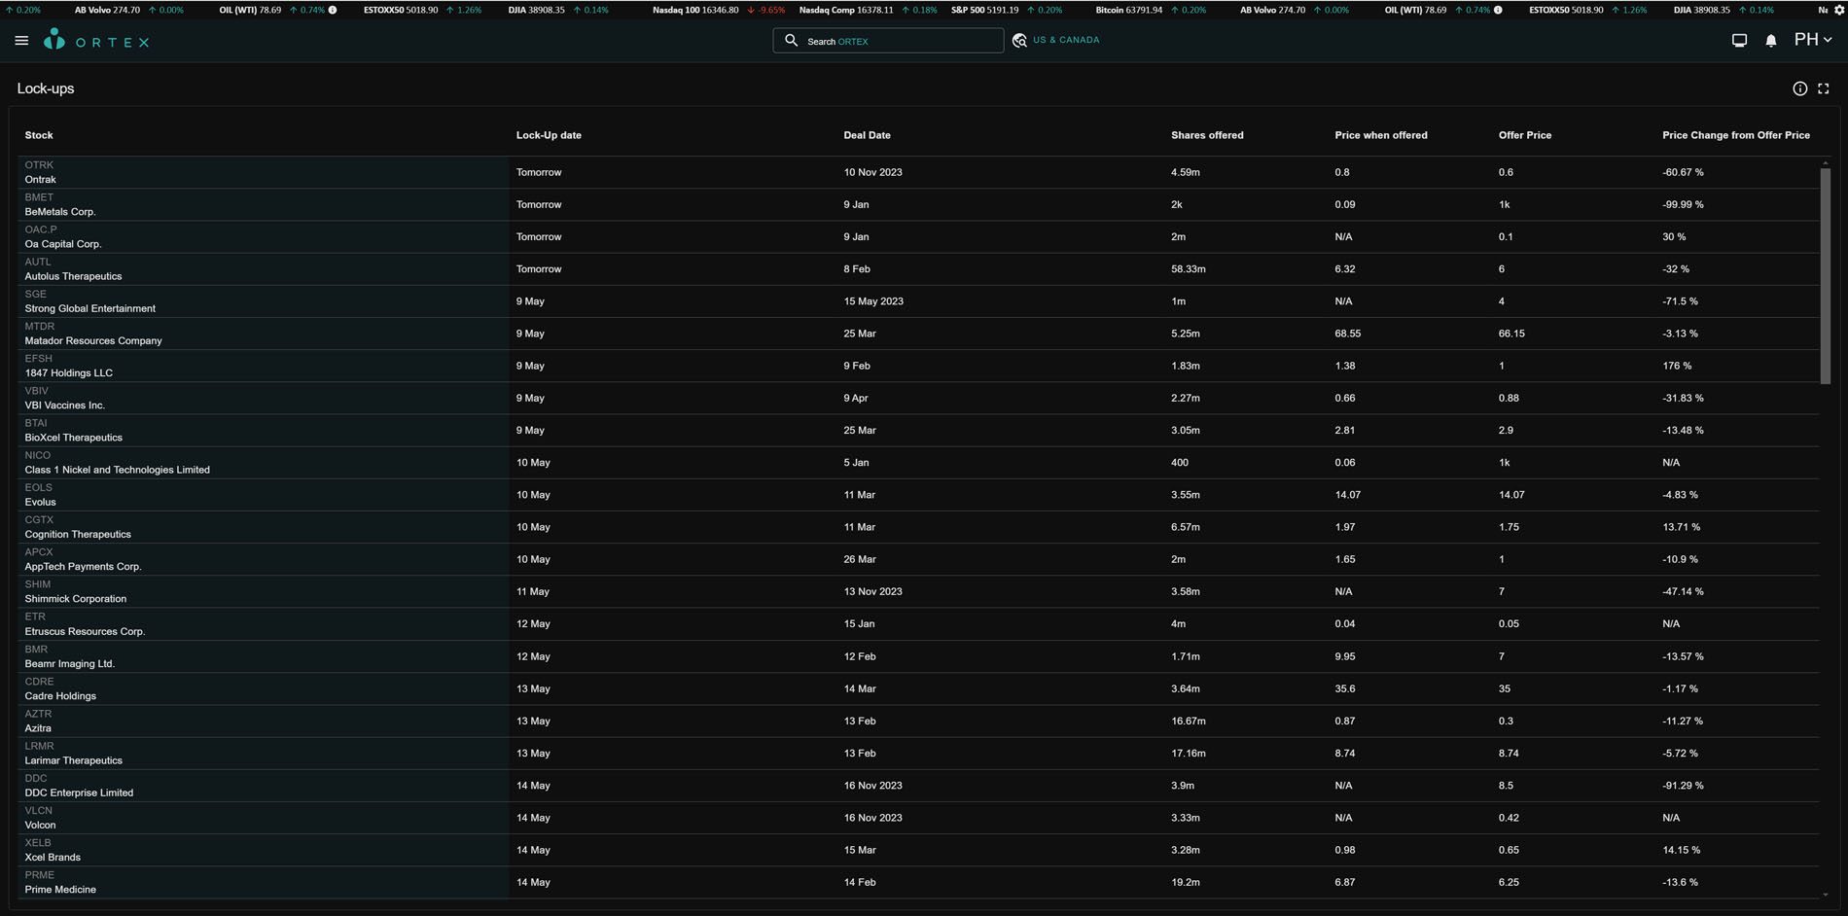Click the monitor display icon

[x=1739, y=41]
